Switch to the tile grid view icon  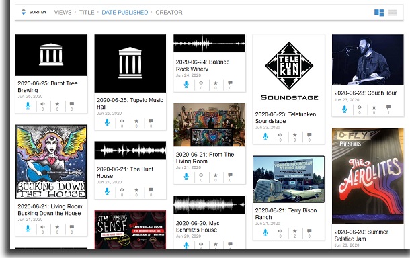click(379, 13)
